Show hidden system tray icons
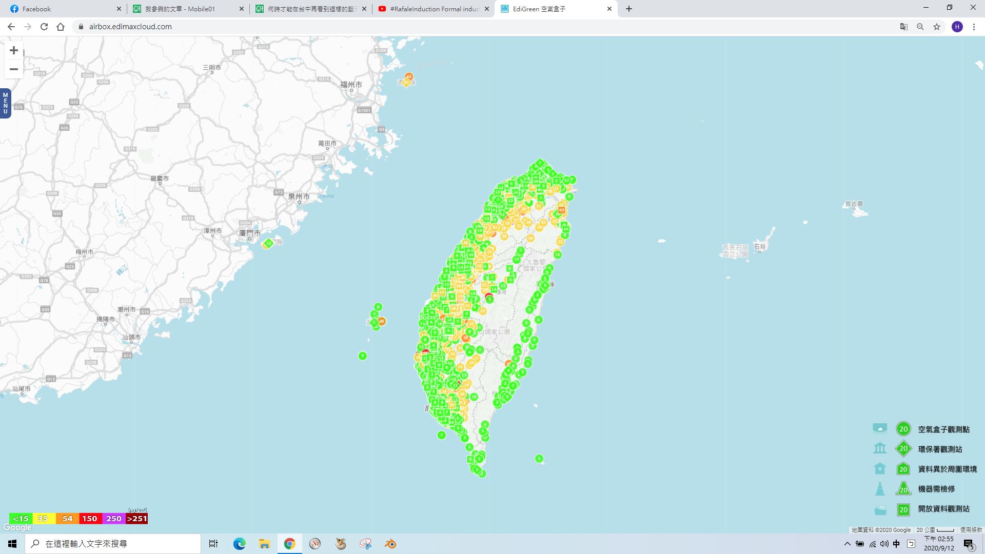The image size is (985, 554). coord(847,544)
